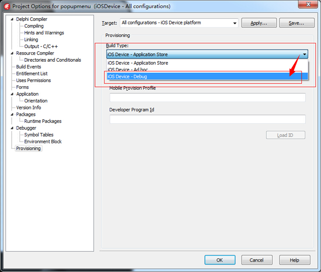
Task: Click the Build Type combo box arrow
Action: (305, 55)
